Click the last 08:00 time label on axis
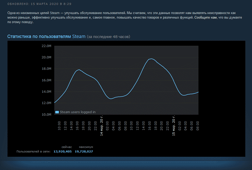Image resolution: width=252 pixels, height=170 pixels. [198, 126]
